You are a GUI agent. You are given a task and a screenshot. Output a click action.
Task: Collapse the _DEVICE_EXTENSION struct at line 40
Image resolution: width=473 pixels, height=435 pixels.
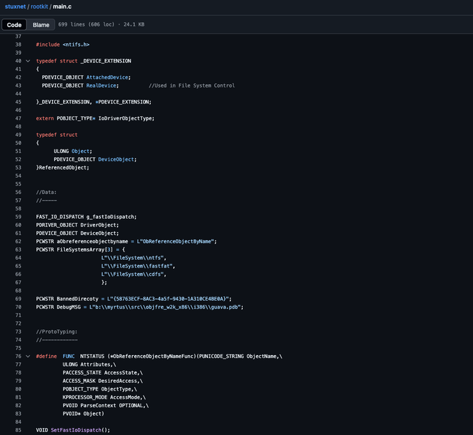[x=28, y=61]
